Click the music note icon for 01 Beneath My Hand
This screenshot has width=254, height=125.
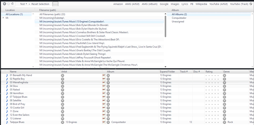(x=7, y=75)
